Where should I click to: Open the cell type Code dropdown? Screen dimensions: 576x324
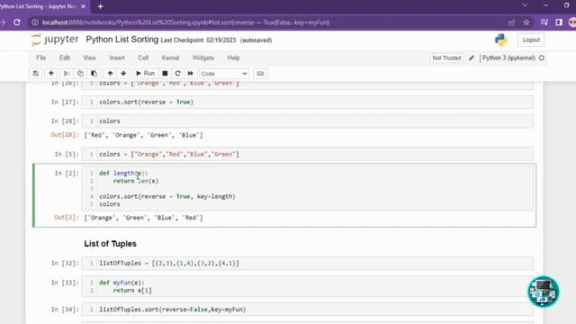tap(224, 74)
